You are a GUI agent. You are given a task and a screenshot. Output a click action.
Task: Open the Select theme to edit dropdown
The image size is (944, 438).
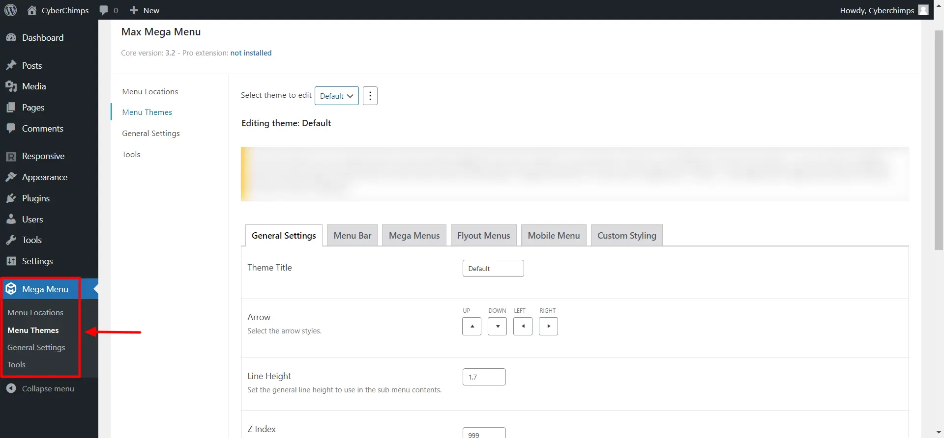click(337, 96)
